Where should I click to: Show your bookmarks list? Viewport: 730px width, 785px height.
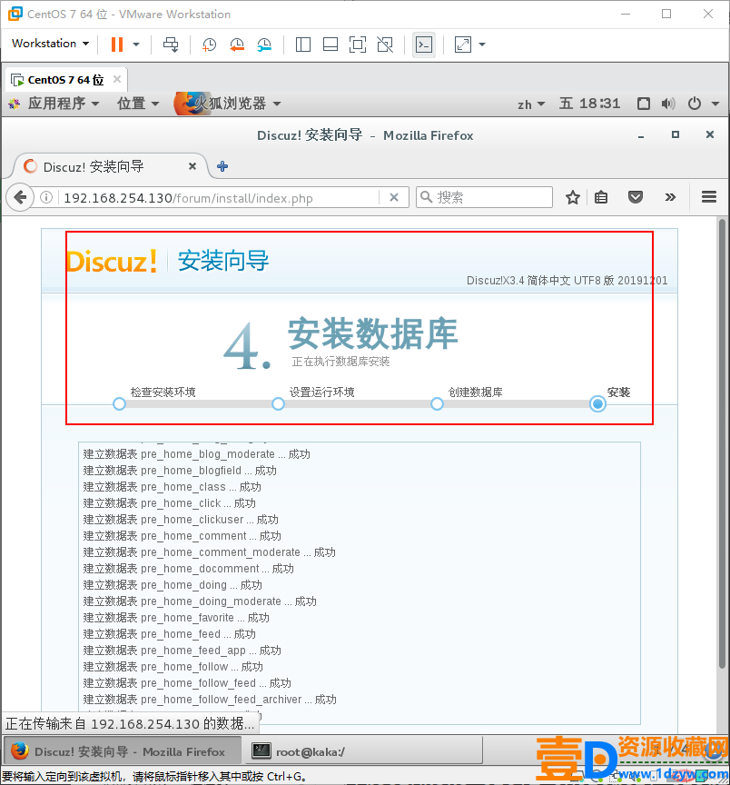601,198
